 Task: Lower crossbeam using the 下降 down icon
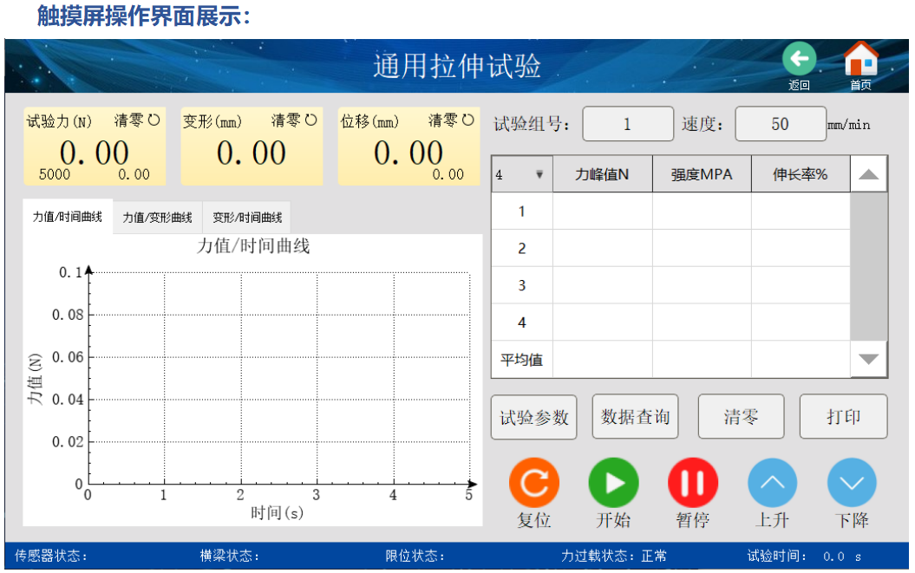852,483
